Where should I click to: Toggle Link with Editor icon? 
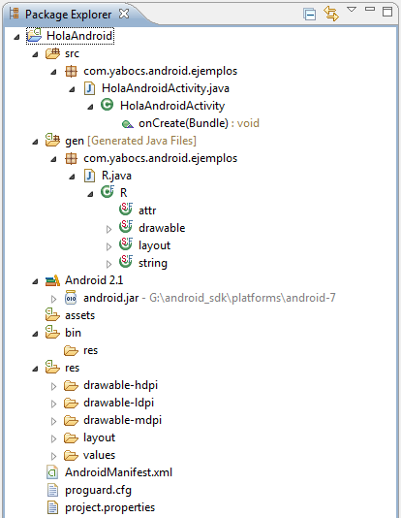331,14
